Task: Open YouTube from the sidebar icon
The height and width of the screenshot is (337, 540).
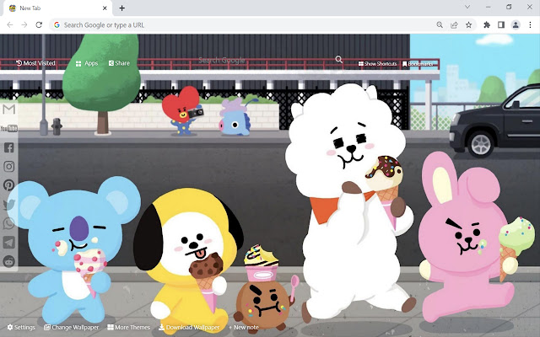Action: tap(8, 129)
